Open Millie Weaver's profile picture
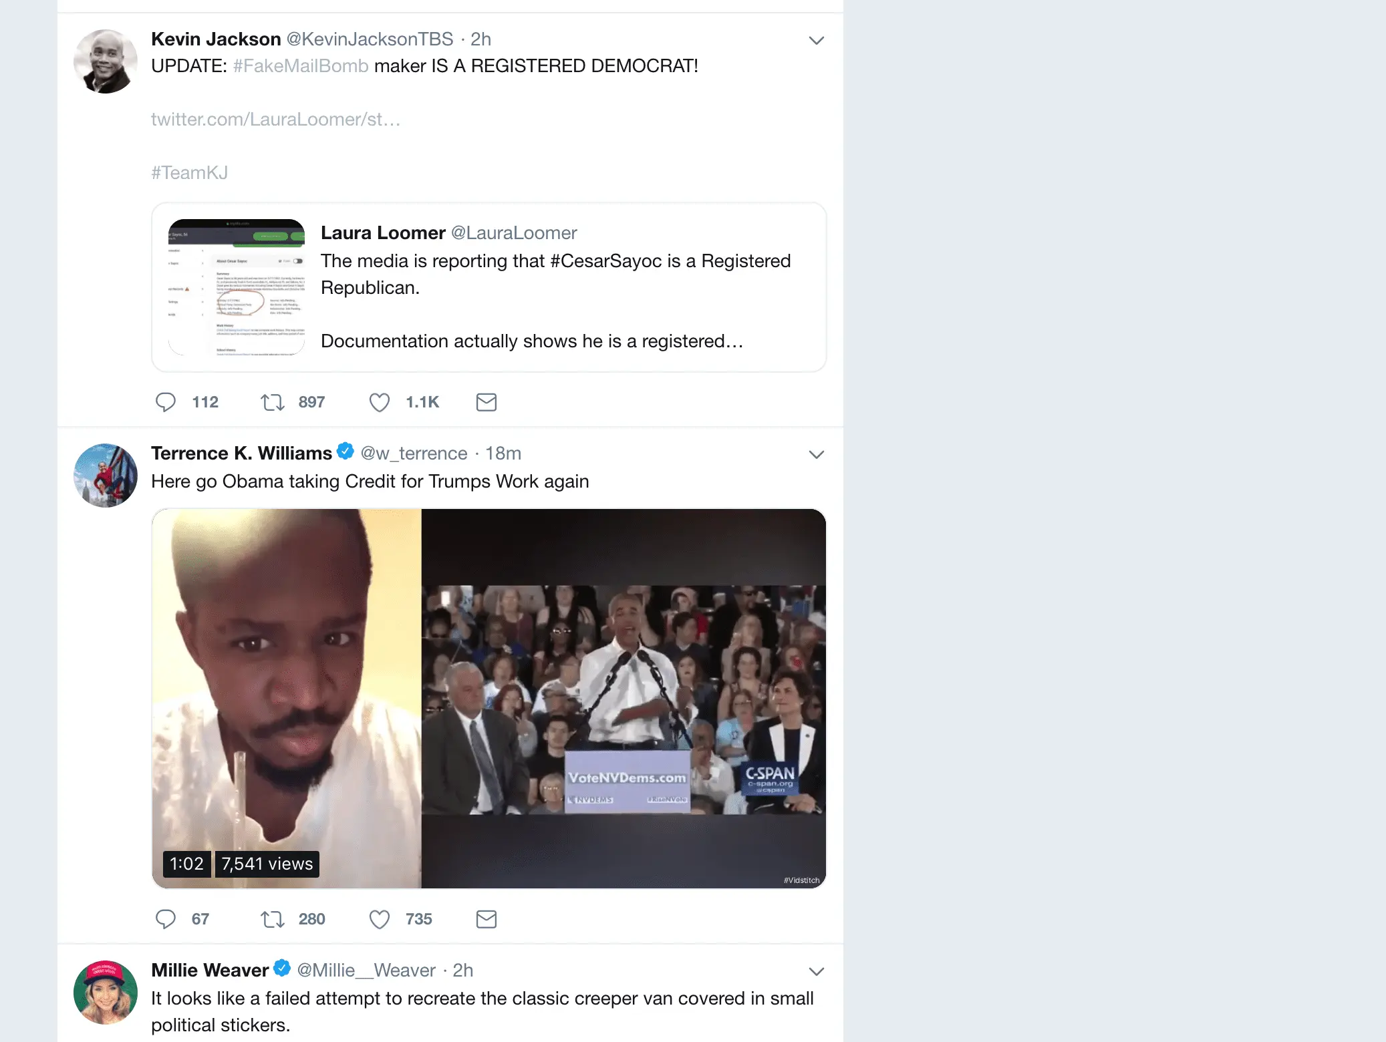The image size is (1386, 1042). coord(106,993)
